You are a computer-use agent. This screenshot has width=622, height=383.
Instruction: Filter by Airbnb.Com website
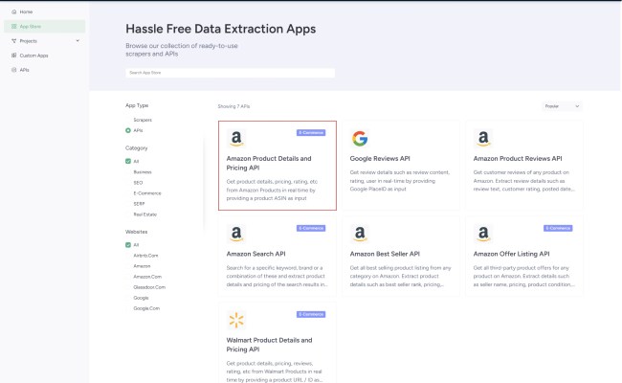point(145,256)
